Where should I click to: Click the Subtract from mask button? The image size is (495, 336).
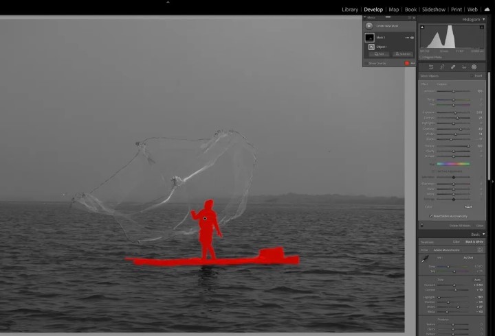[x=403, y=54]
